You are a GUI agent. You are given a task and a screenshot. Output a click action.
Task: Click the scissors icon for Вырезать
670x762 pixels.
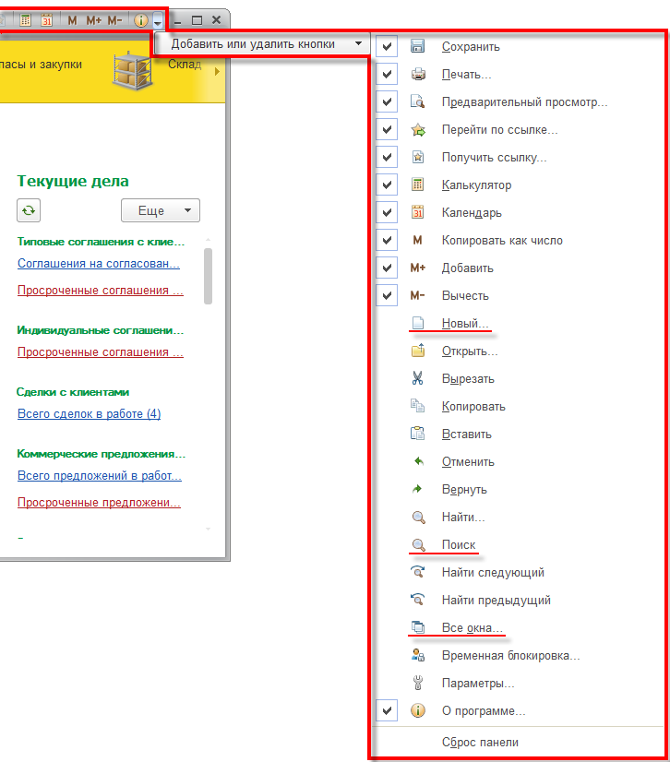[417, 378]
